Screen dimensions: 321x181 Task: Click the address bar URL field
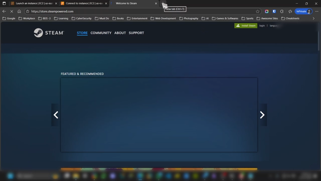pos(132,11)
